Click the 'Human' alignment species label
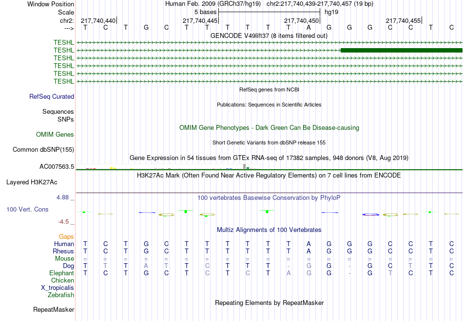The width and height of the screenshot is (463, 321). click(x=64, y=244)
